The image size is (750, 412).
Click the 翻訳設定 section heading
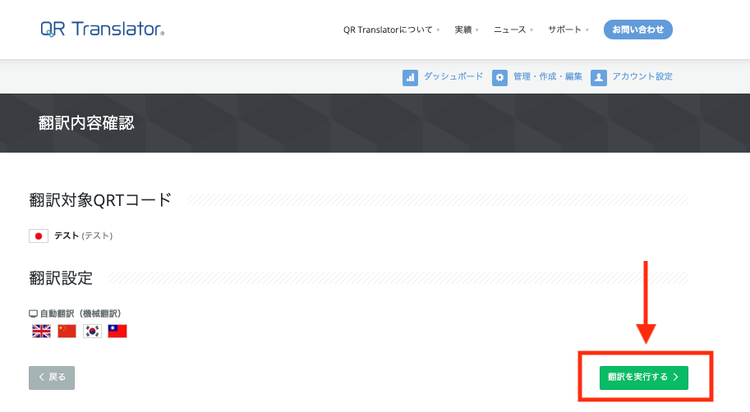click(x=61, y=277)
